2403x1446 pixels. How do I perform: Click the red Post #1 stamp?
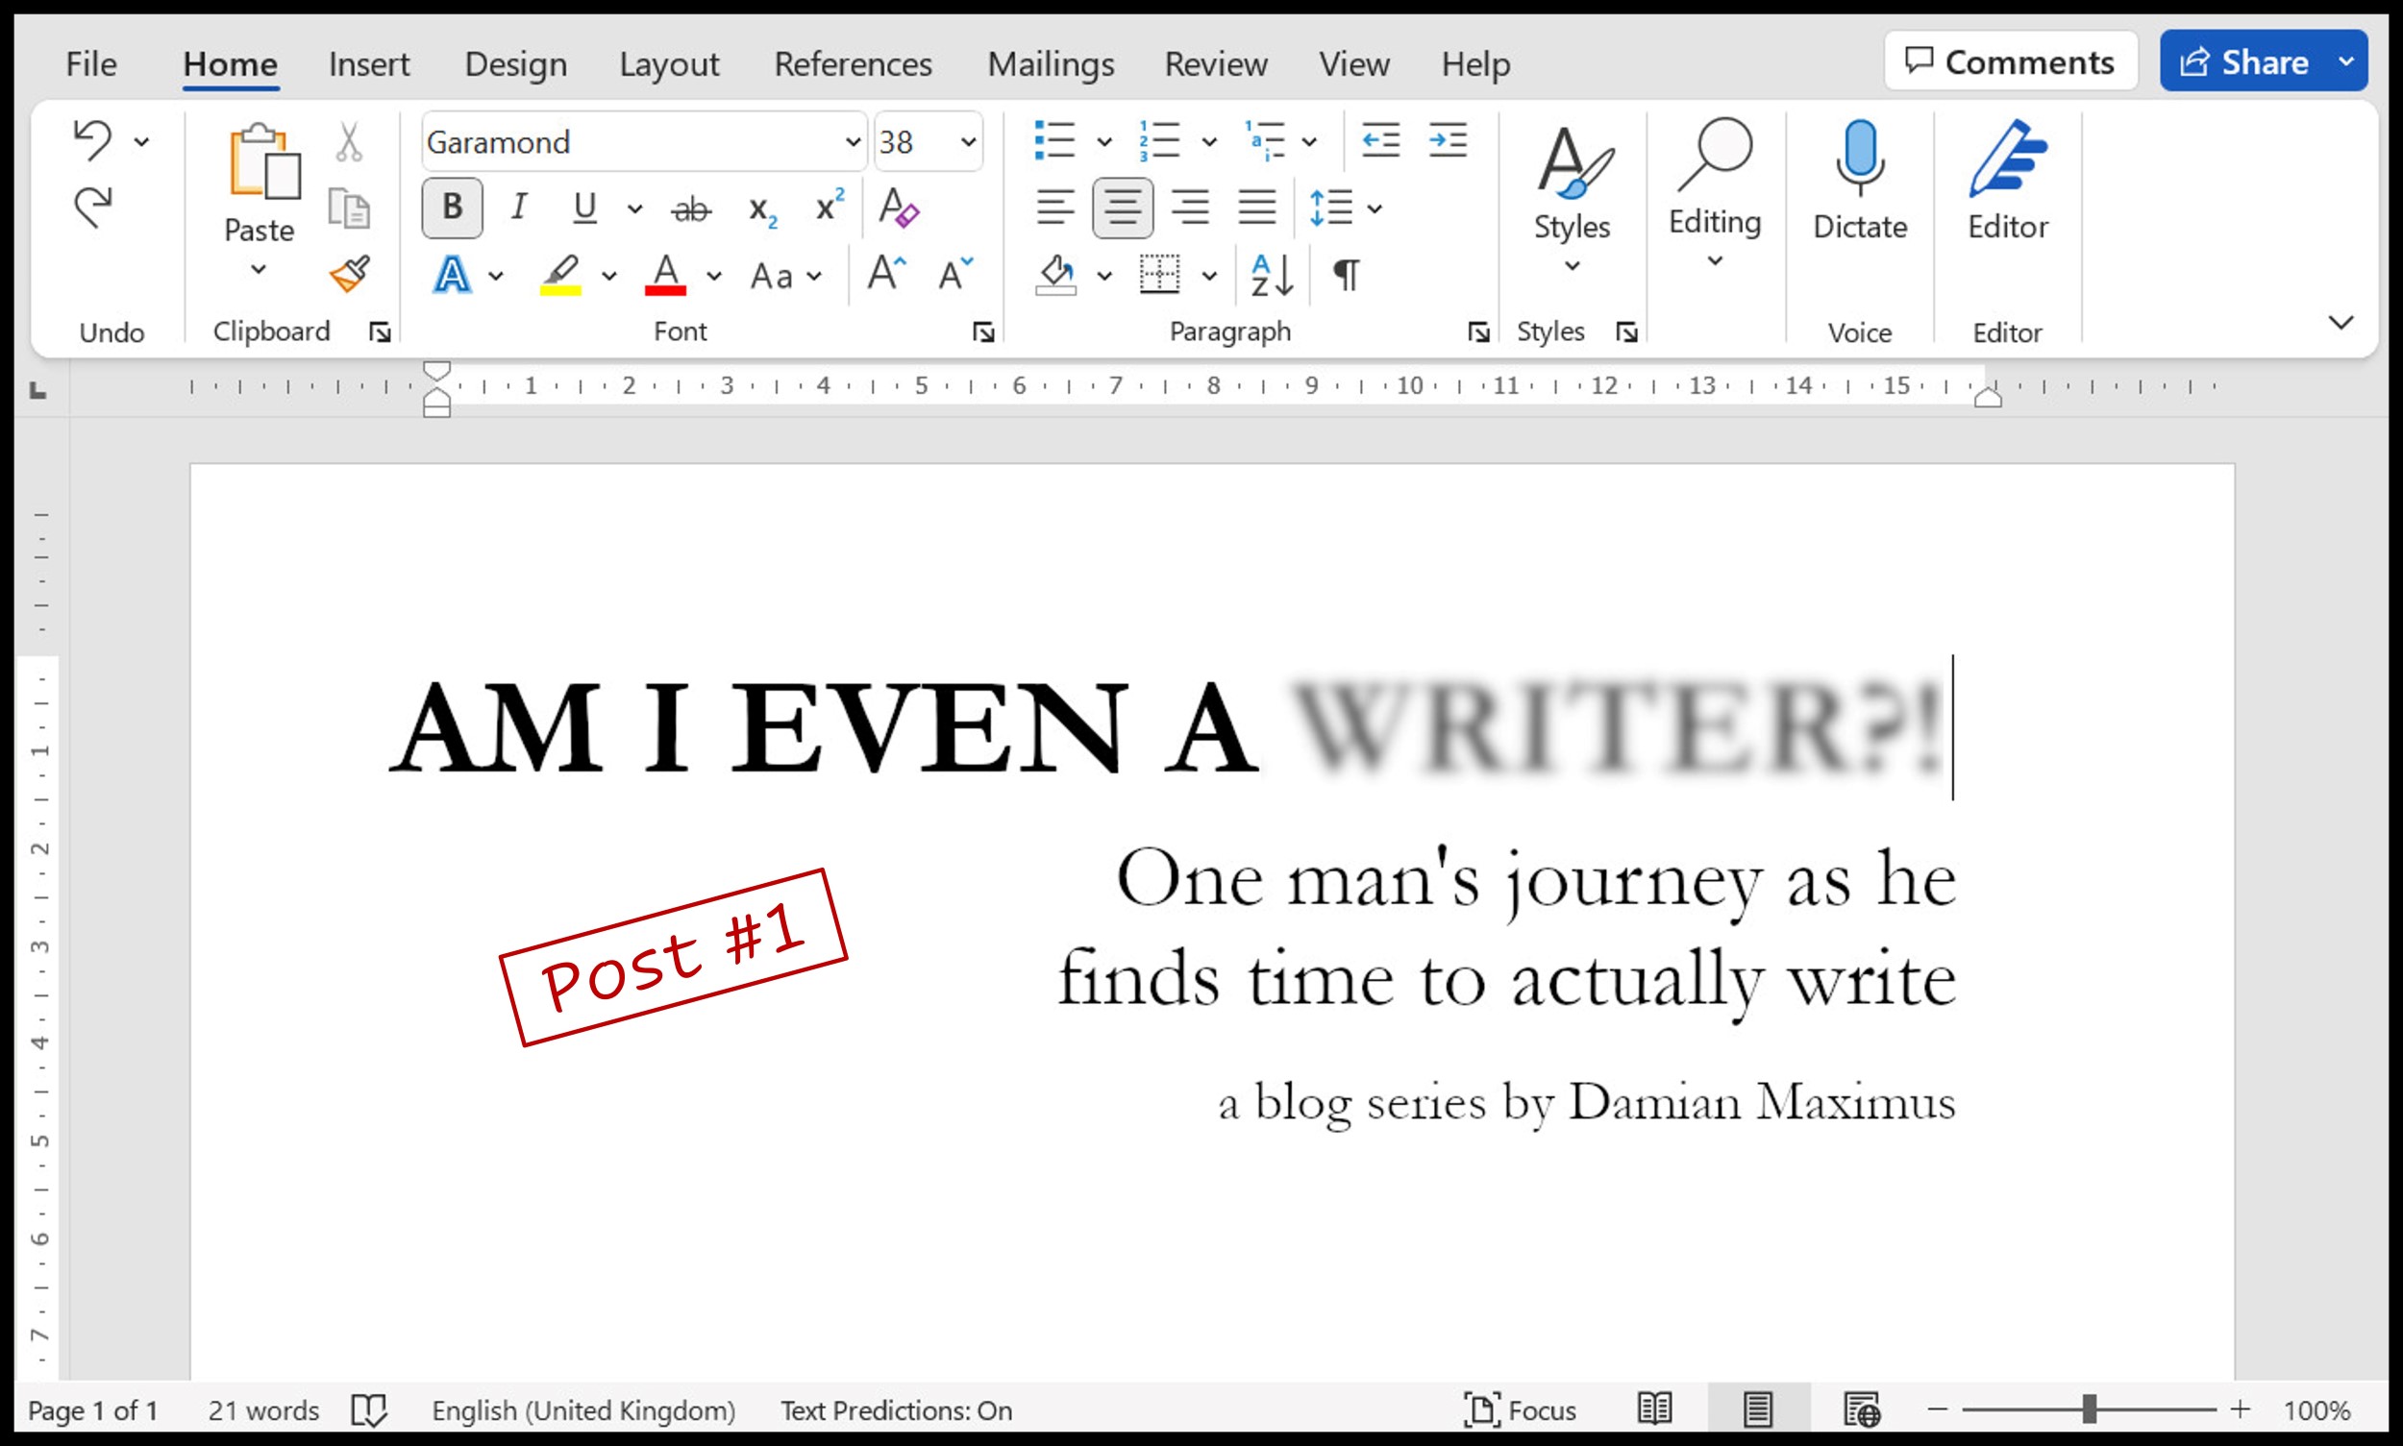(x=673, y=957)
